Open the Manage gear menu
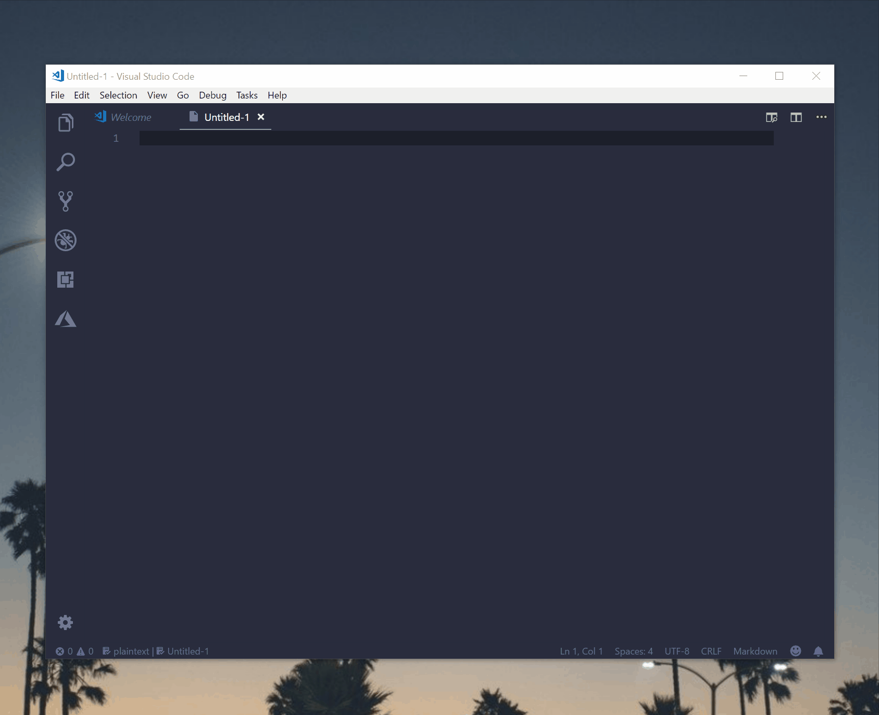 coord(65,622)
